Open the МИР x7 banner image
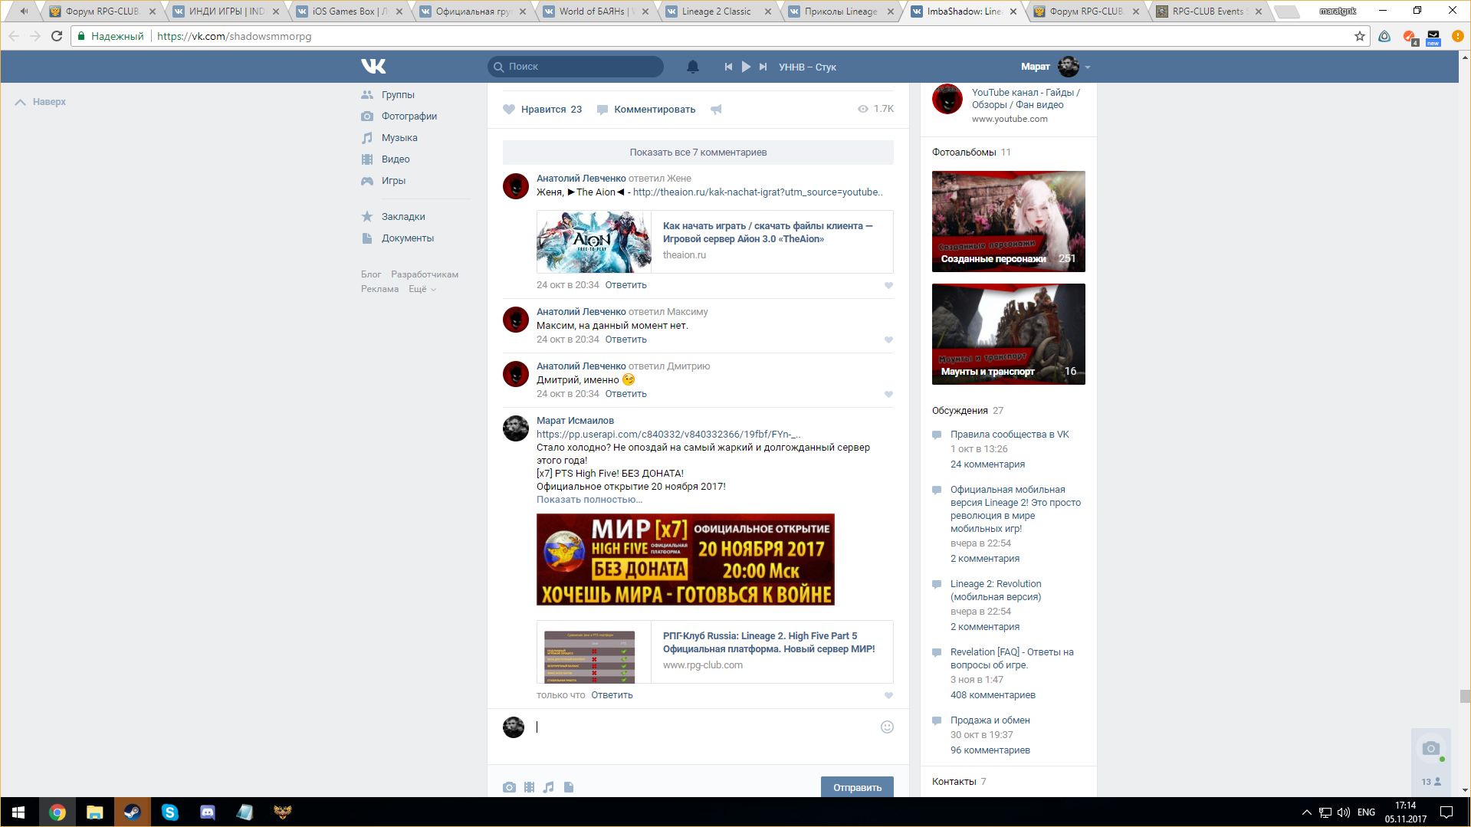1471x827 pixels. click(685, 560)
